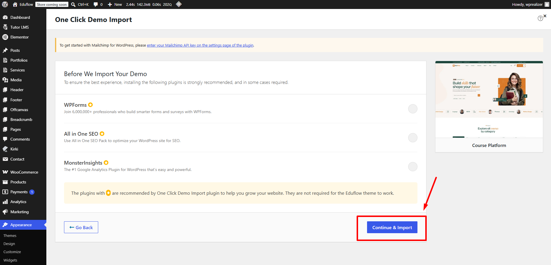Click the WPForms plugin name
Viewport: 551px width, 265px height.
click(75, 105)
